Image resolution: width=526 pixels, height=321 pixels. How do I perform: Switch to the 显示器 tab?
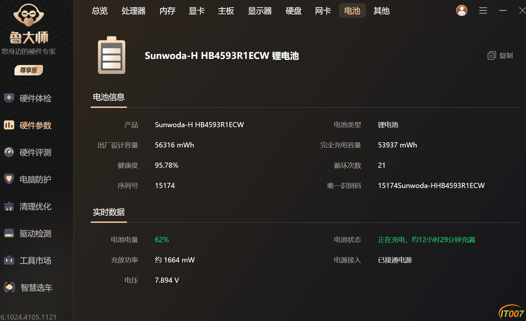[260, 11]
